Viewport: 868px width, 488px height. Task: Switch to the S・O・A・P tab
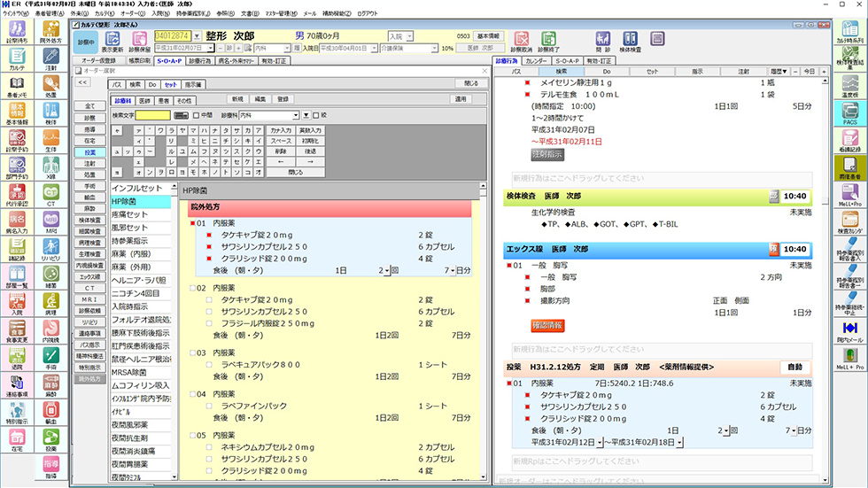point(169,61)
